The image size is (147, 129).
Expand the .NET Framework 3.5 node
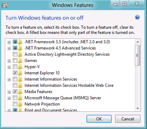(9, 42)
